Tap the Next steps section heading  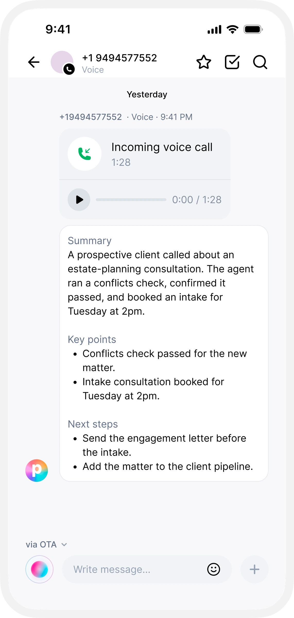point(93,424)
